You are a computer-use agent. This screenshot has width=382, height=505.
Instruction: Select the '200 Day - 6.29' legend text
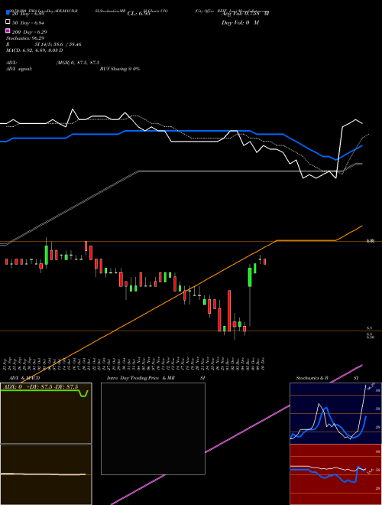pyautogui.click(x=30, y=31)
